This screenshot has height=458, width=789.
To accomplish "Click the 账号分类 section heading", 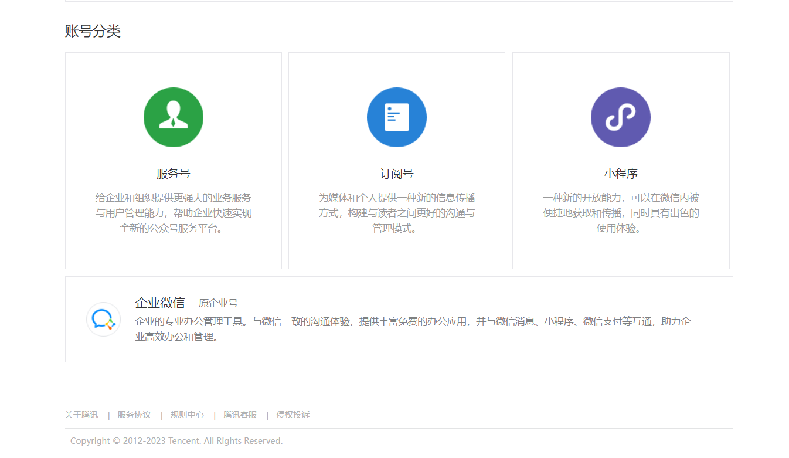I will click(x=93, y=31).
